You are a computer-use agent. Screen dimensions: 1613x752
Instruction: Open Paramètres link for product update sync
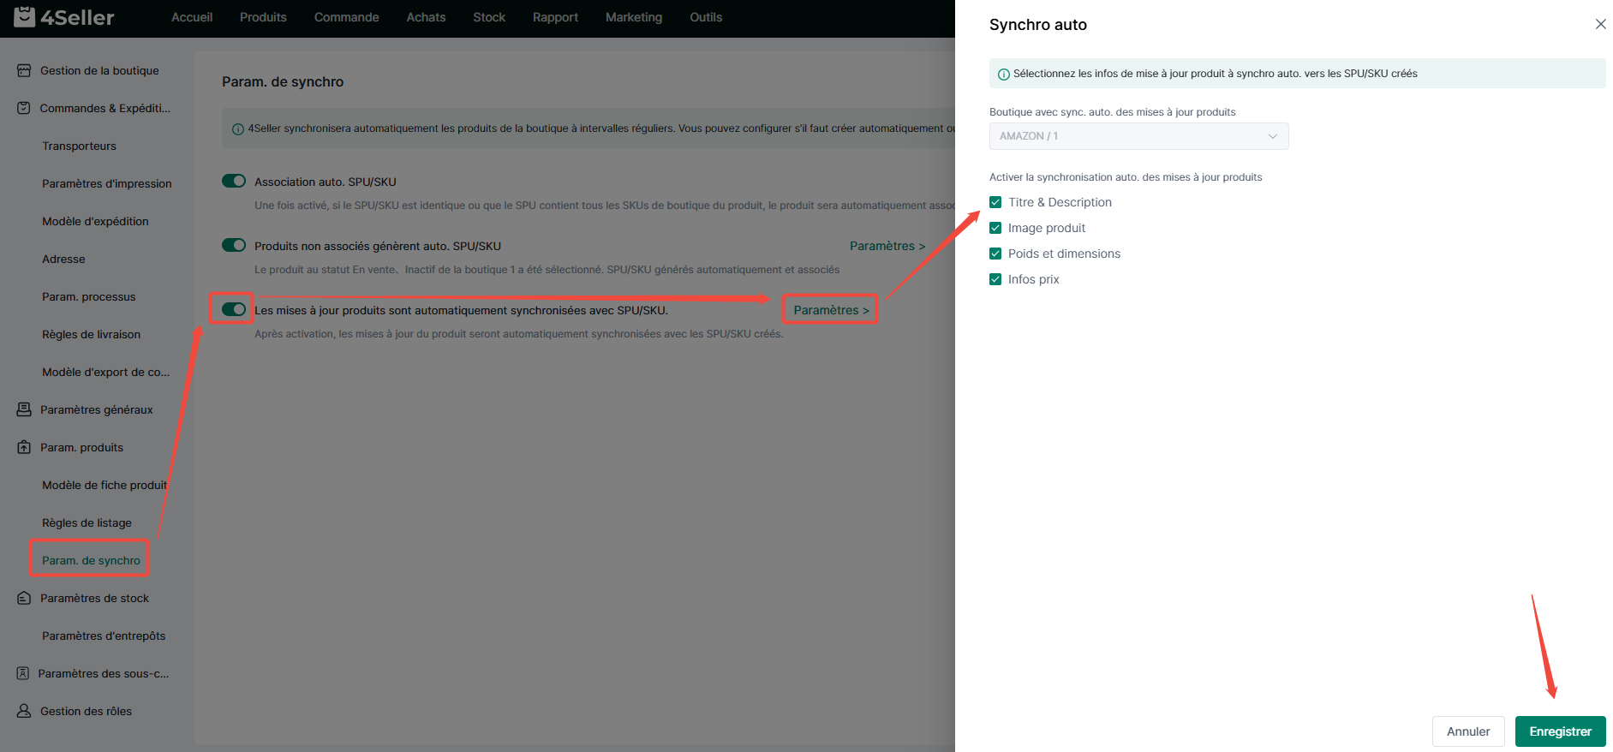(831, 310)
